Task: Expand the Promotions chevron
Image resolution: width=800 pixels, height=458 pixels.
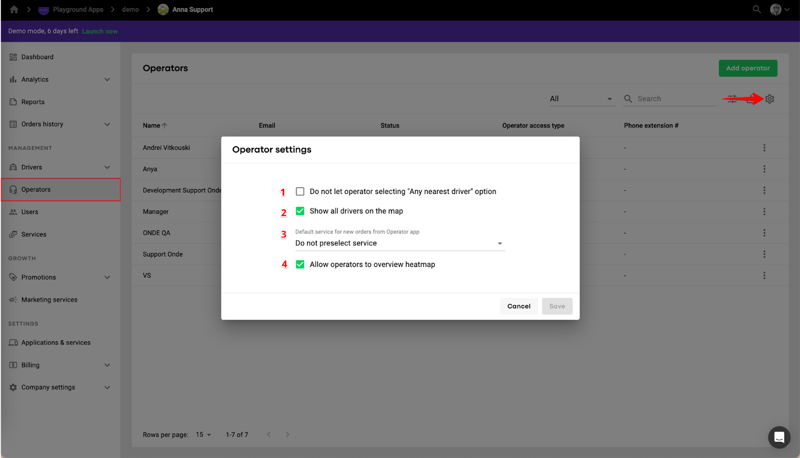Action: [107, 277]
